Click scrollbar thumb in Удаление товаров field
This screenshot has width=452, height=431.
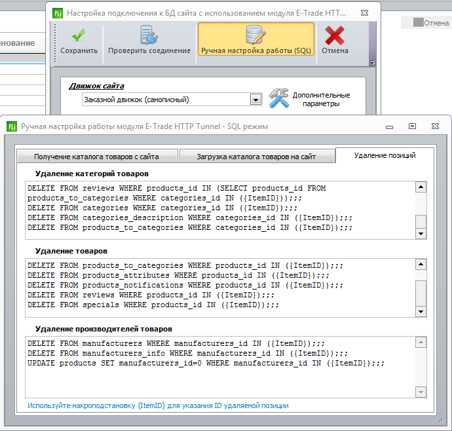[x=421, y=293]
